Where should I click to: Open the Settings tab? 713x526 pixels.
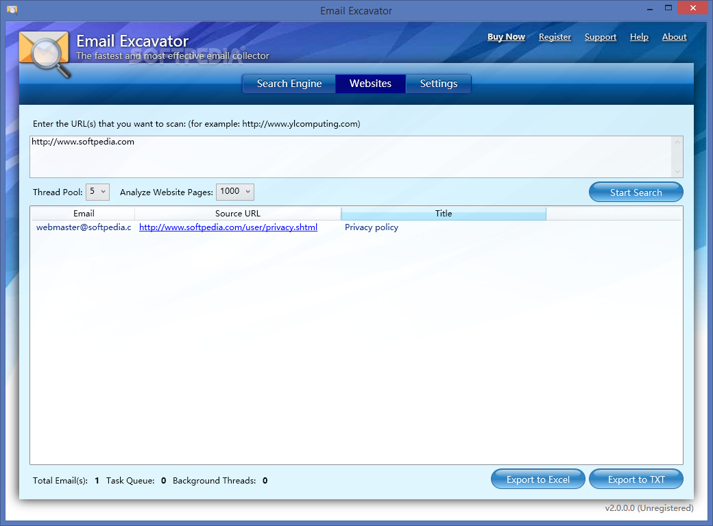tap(438, 84)
